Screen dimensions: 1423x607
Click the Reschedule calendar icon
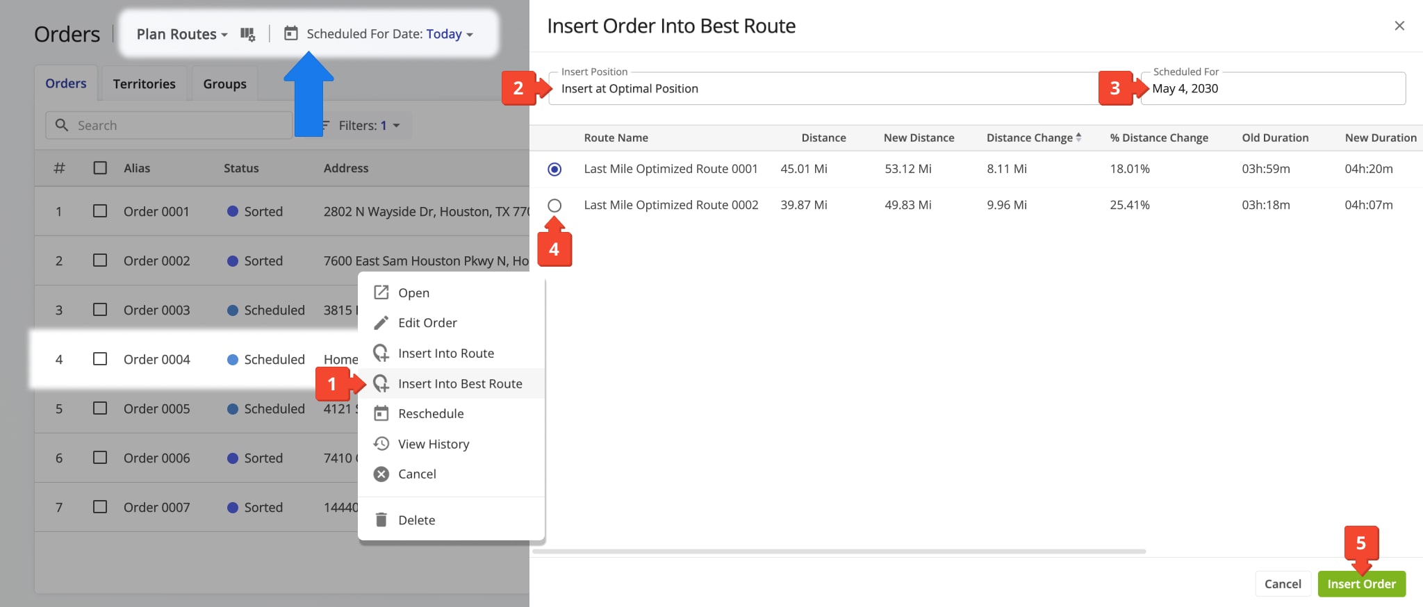point(381,413)
